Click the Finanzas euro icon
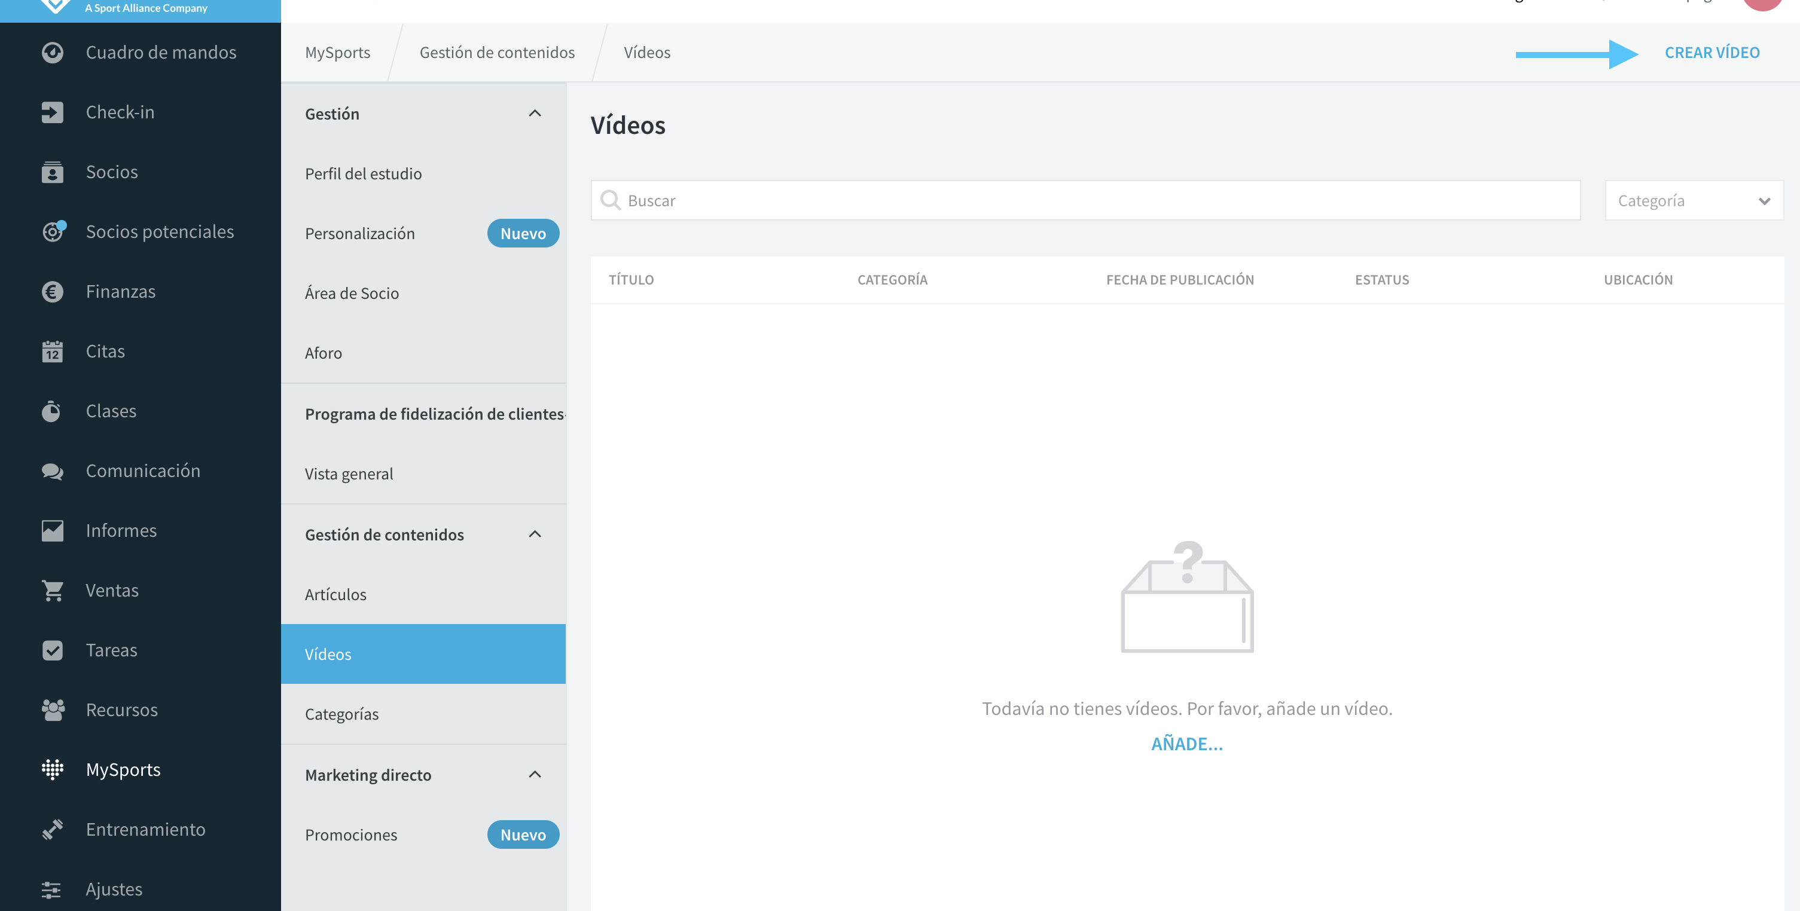The width and height of the screenshot is (1800, 911). [x=53, y=291]
